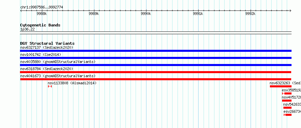The image size is (301, 128).
Task: Click the small red nsv1133808 variant glyph
Action: tap(50, 86)
